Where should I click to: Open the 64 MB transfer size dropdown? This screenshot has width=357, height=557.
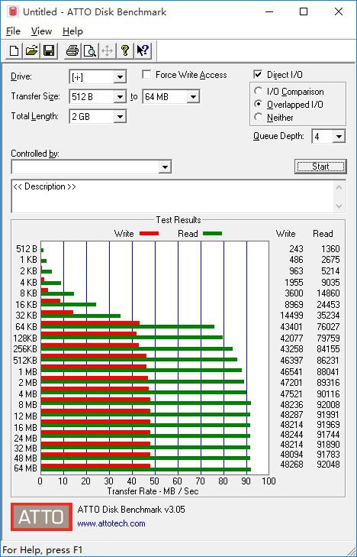click(193, 96)
